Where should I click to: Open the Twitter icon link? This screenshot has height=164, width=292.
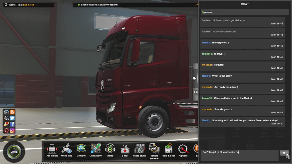point(12,118)
